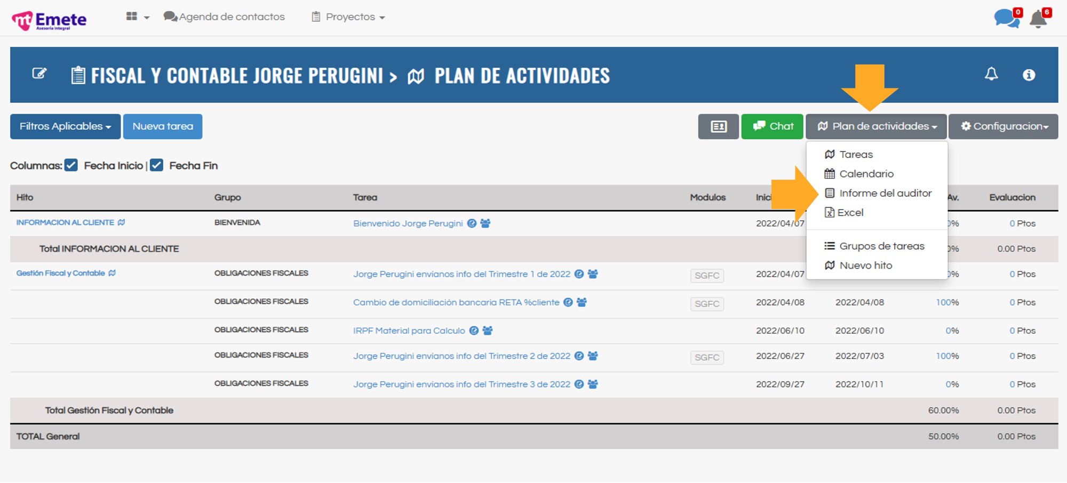Open chat messages icon in top bar
The image size is (1067, 483).
(1006, 18)
